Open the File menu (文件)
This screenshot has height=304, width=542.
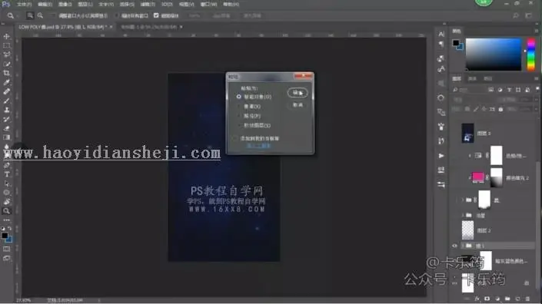(24, 4)
